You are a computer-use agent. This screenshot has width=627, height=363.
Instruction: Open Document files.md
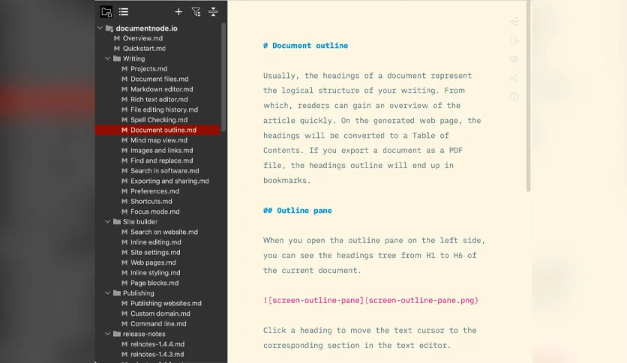point(159,79)
